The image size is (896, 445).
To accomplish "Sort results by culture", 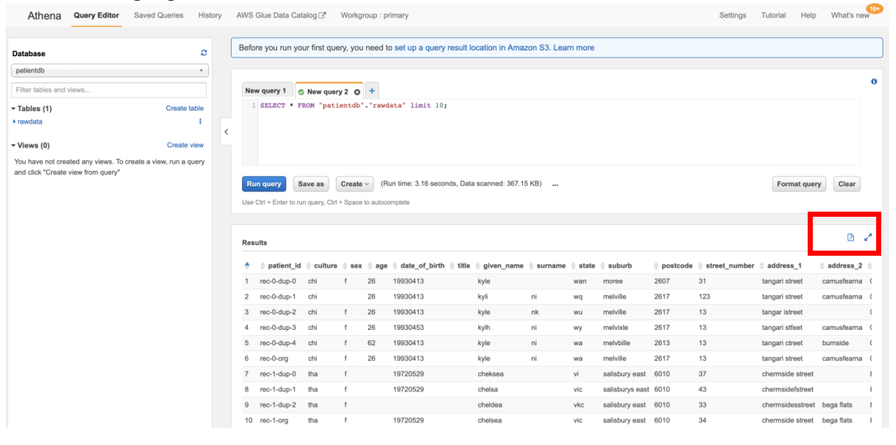I will [321, 266].
